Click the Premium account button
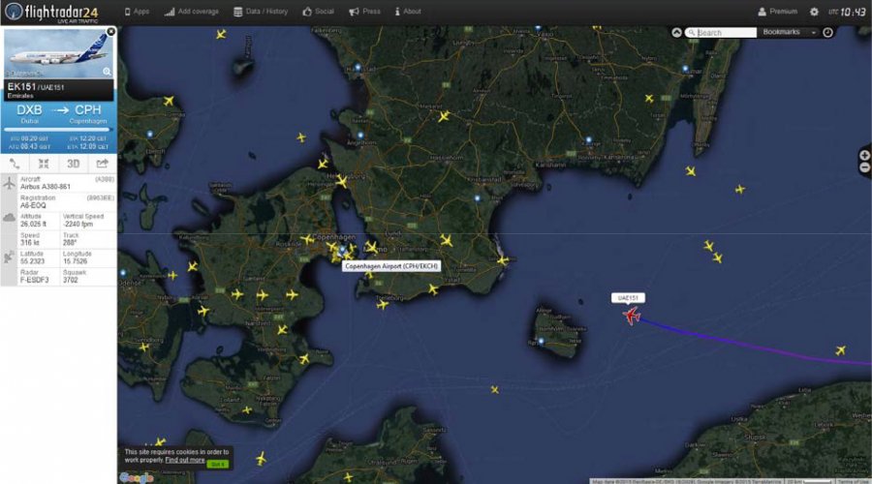The width and height of the screenshot is (872, 484). pos(777,11)
